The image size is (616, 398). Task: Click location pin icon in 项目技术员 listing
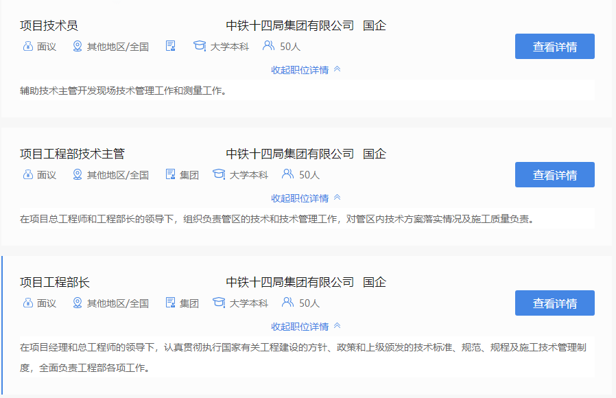tap(78, 47)
